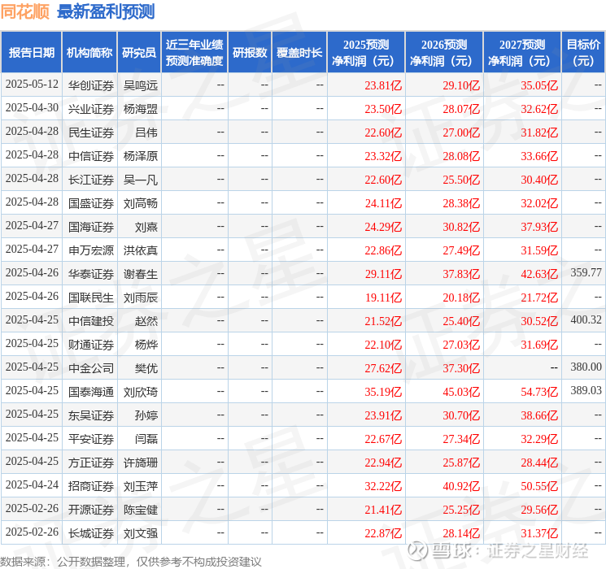Screen dimensions: 606x569
Task: Click analyst name 杨泽原
Action: point(140,156)
